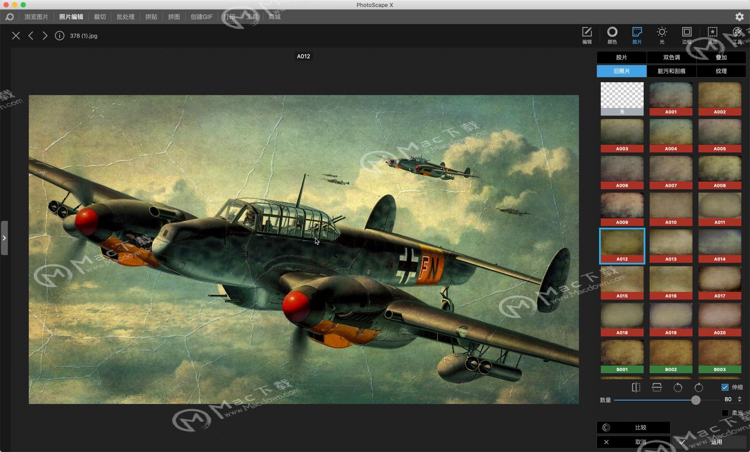Image resolution: width=750 pixels, height=452 pixels.
Task: Open the 添加 insert icon
Action: (x=712, y=35)
